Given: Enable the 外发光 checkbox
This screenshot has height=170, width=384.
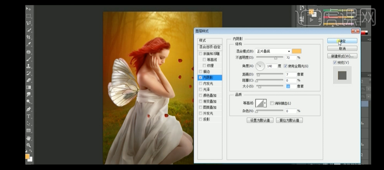Looking at the screenshot, I should pos(201,113).
